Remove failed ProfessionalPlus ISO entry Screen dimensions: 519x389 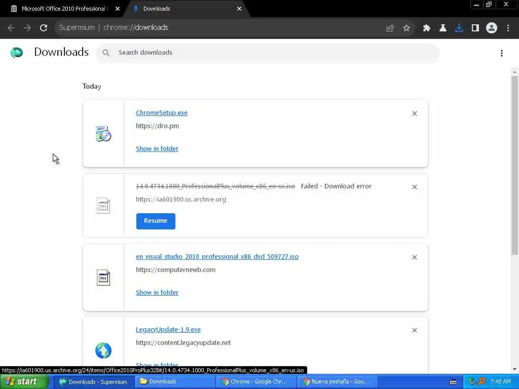tap(415, 187)
